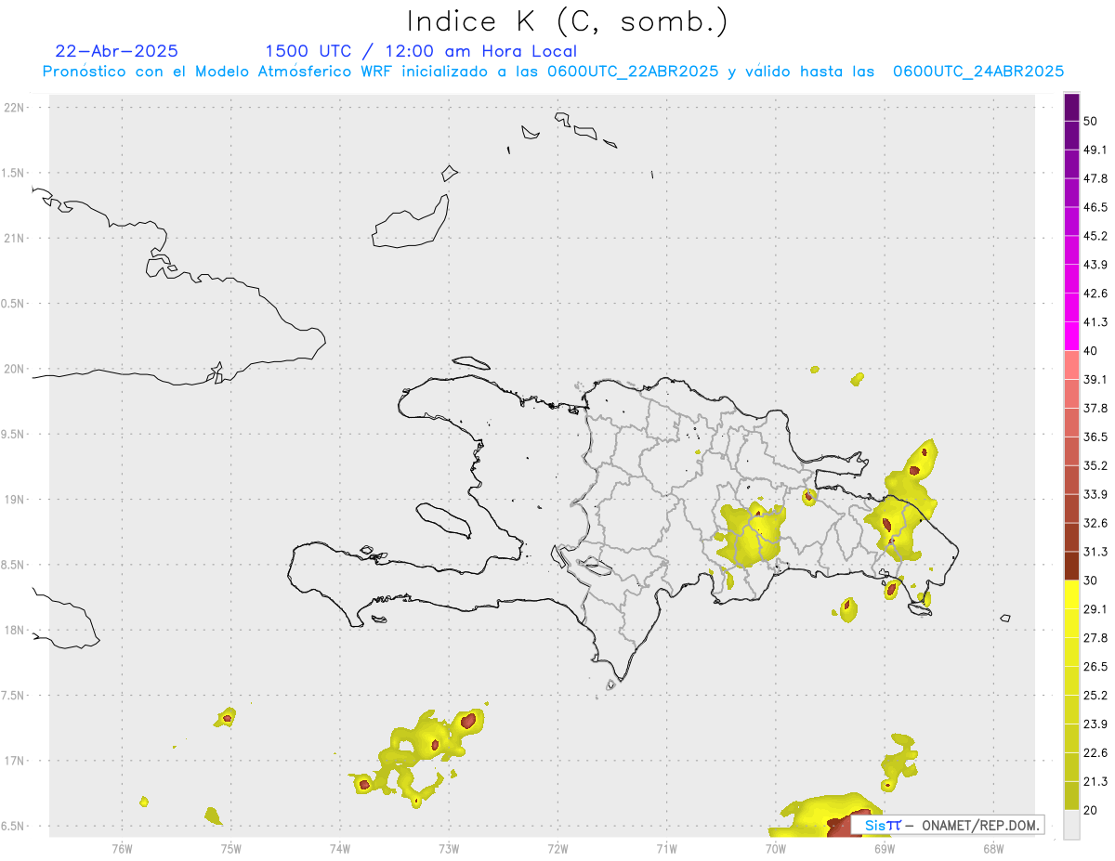Screen dimensions: 1115x861
Task: Click the "69W" longitude label
Action: 884,848
